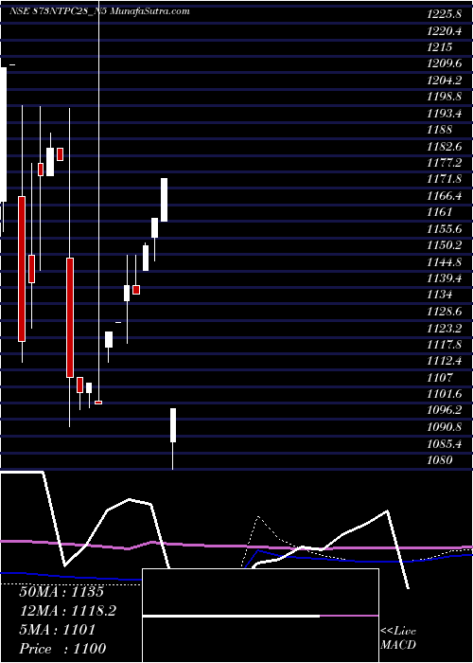Click the 1107 price axis label
This screenshot has width=473, height=663.
439,377
